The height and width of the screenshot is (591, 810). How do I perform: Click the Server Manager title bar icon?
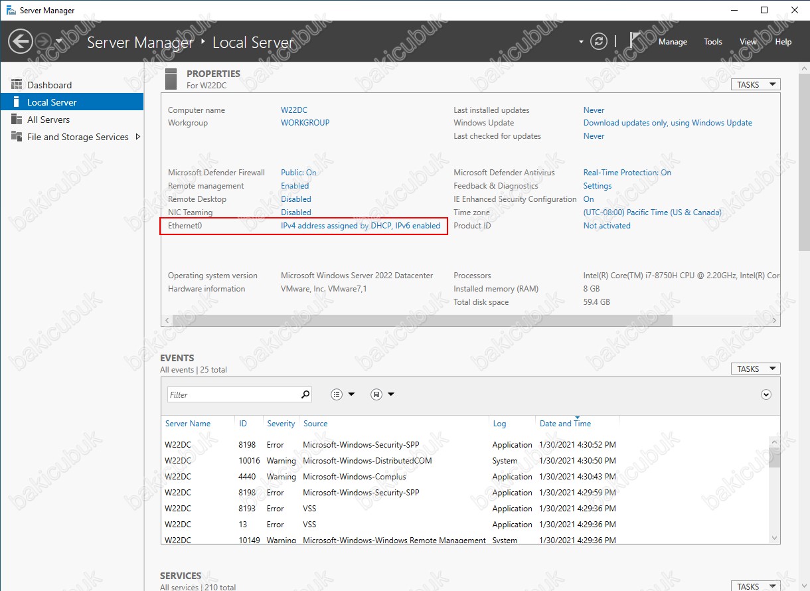tap(9, 11)
